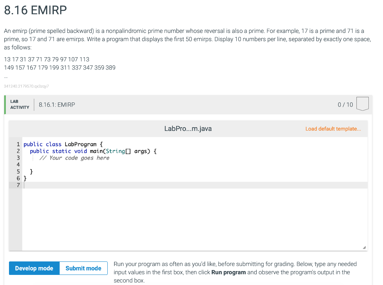Switch to Submit mode
The image size is (383, 285).
click(x=83, y=268)
